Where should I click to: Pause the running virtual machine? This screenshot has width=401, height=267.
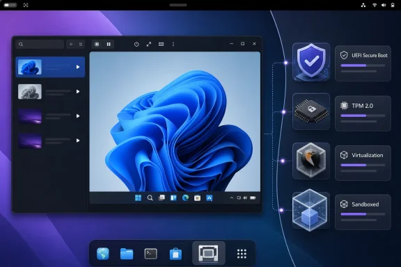[x=109, y=44]
